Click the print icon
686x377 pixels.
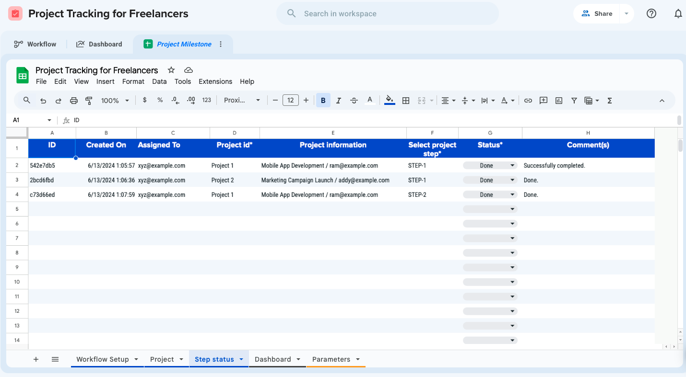[74, 101]
